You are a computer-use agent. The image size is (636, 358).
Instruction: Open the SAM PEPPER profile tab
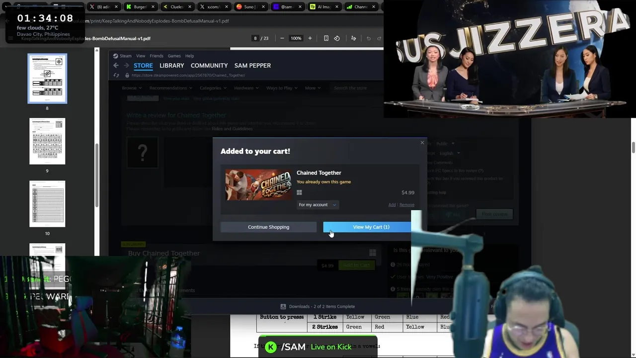pyautogui.click(x=252, y=66)
